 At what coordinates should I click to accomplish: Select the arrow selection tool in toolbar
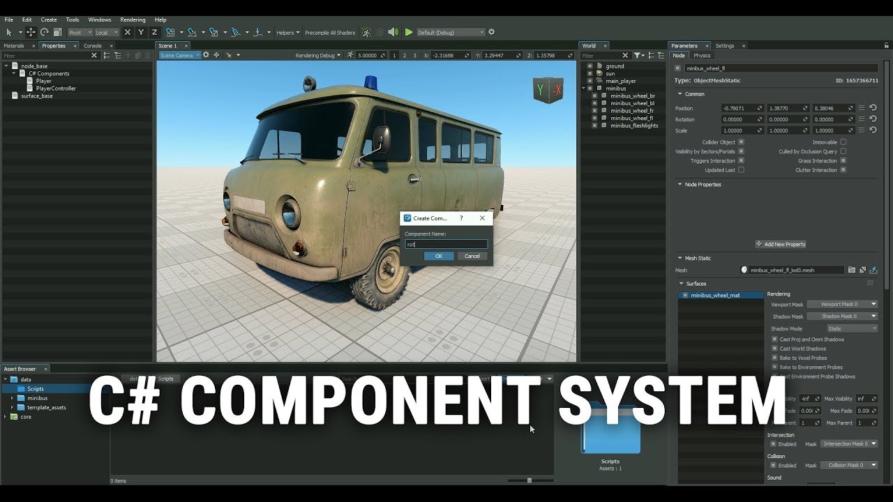9,32
